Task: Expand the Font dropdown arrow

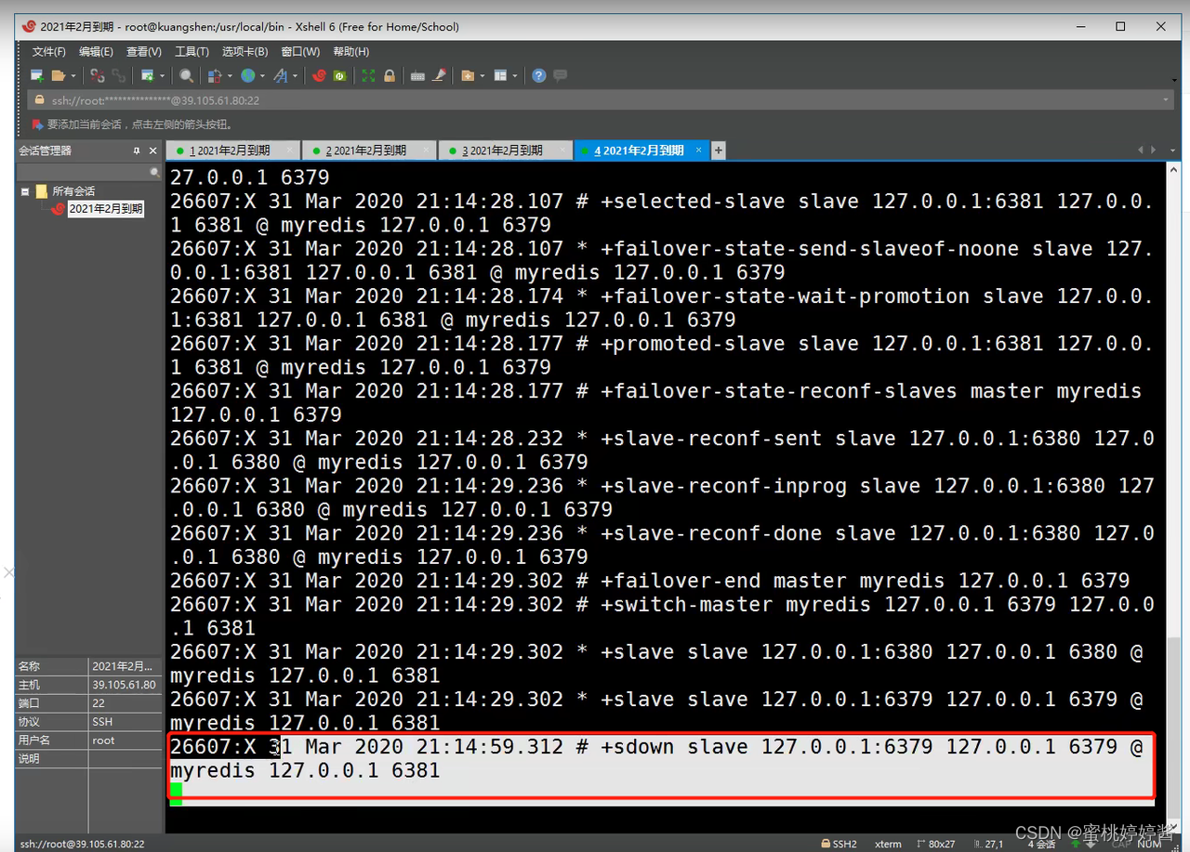Action: tap(296, 76)
